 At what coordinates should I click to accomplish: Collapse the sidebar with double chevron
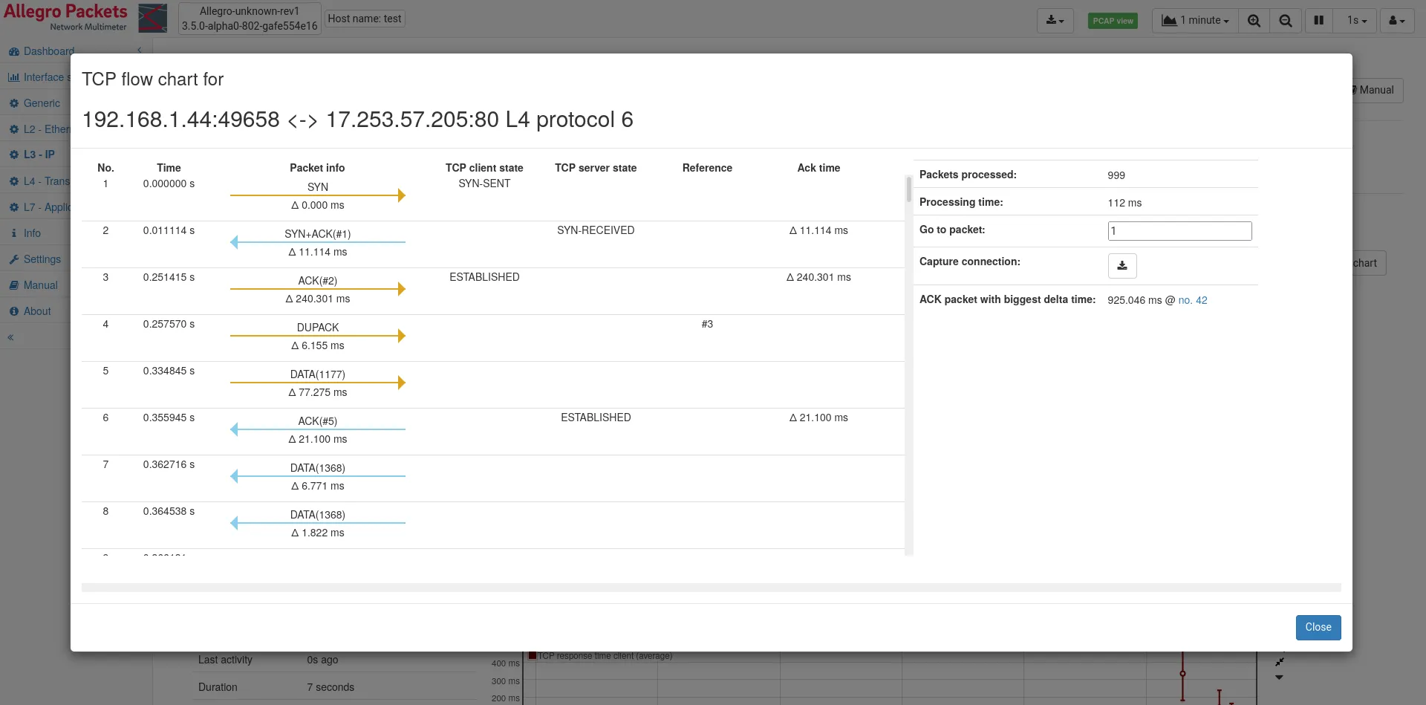pos(10,337)
